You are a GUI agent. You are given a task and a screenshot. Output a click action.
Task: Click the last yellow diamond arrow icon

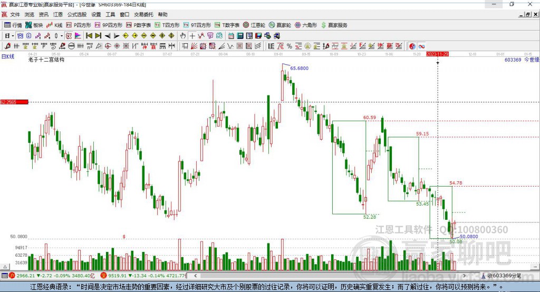[171, 36]
